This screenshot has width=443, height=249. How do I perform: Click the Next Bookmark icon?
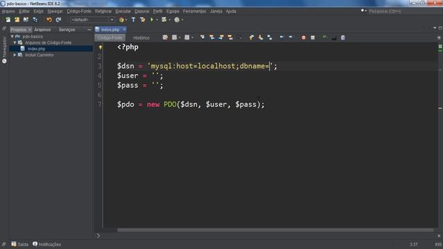pyautogui.click(x=260, y=37)
